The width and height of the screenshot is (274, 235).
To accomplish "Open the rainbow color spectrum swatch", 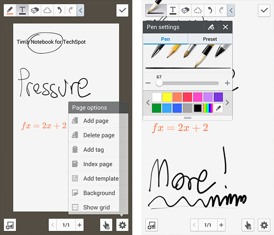I will pyautogui.click(x=208, y=108).
